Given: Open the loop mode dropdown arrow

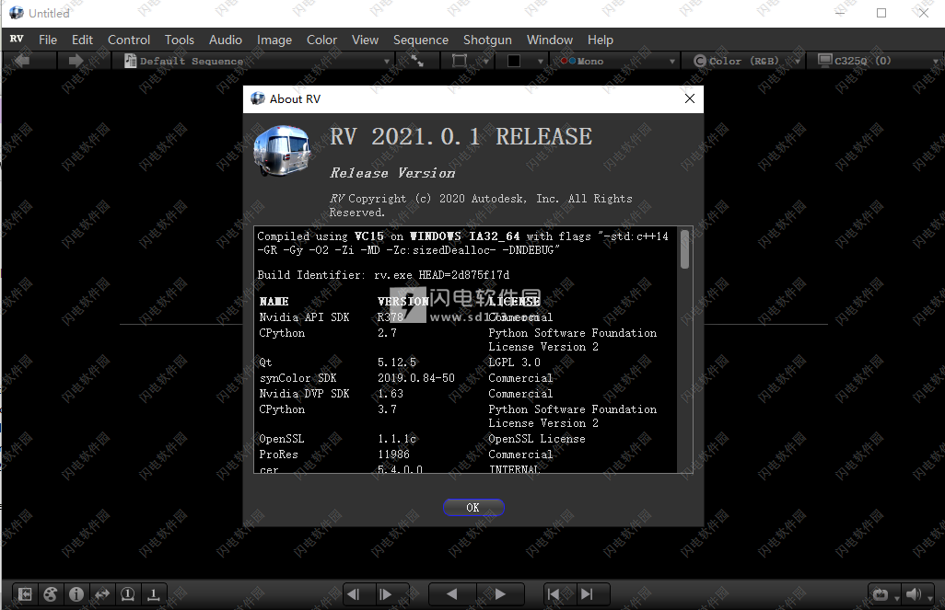Looking at the screenshot, I should (x=897, y=598).
